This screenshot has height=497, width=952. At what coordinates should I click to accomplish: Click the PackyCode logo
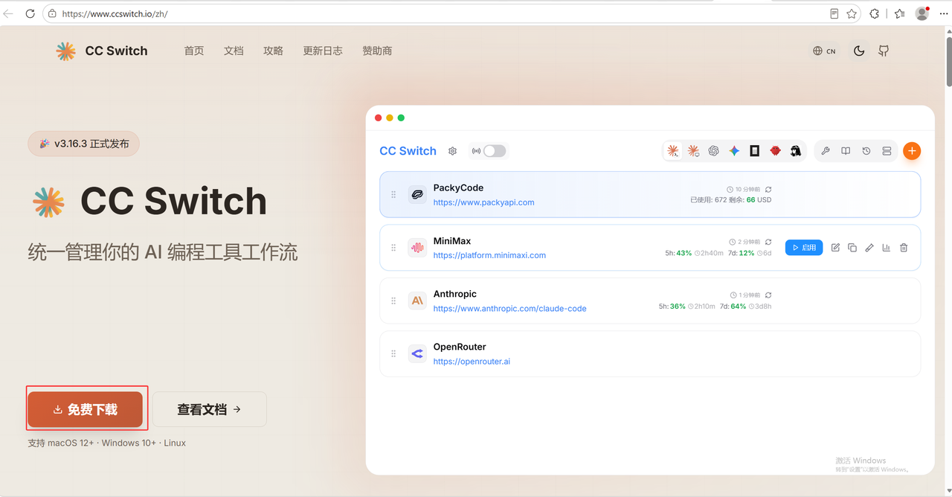point(417,195)
